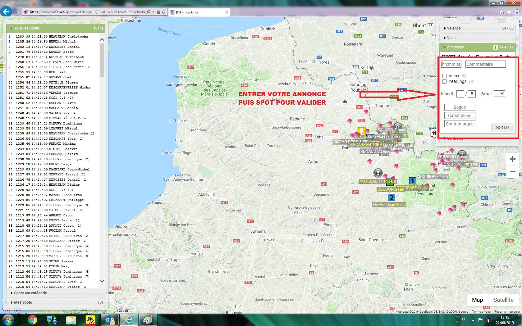Go back with browser back arrow
The height and width of the screenshot is (326, 522).
pos(6,12)
